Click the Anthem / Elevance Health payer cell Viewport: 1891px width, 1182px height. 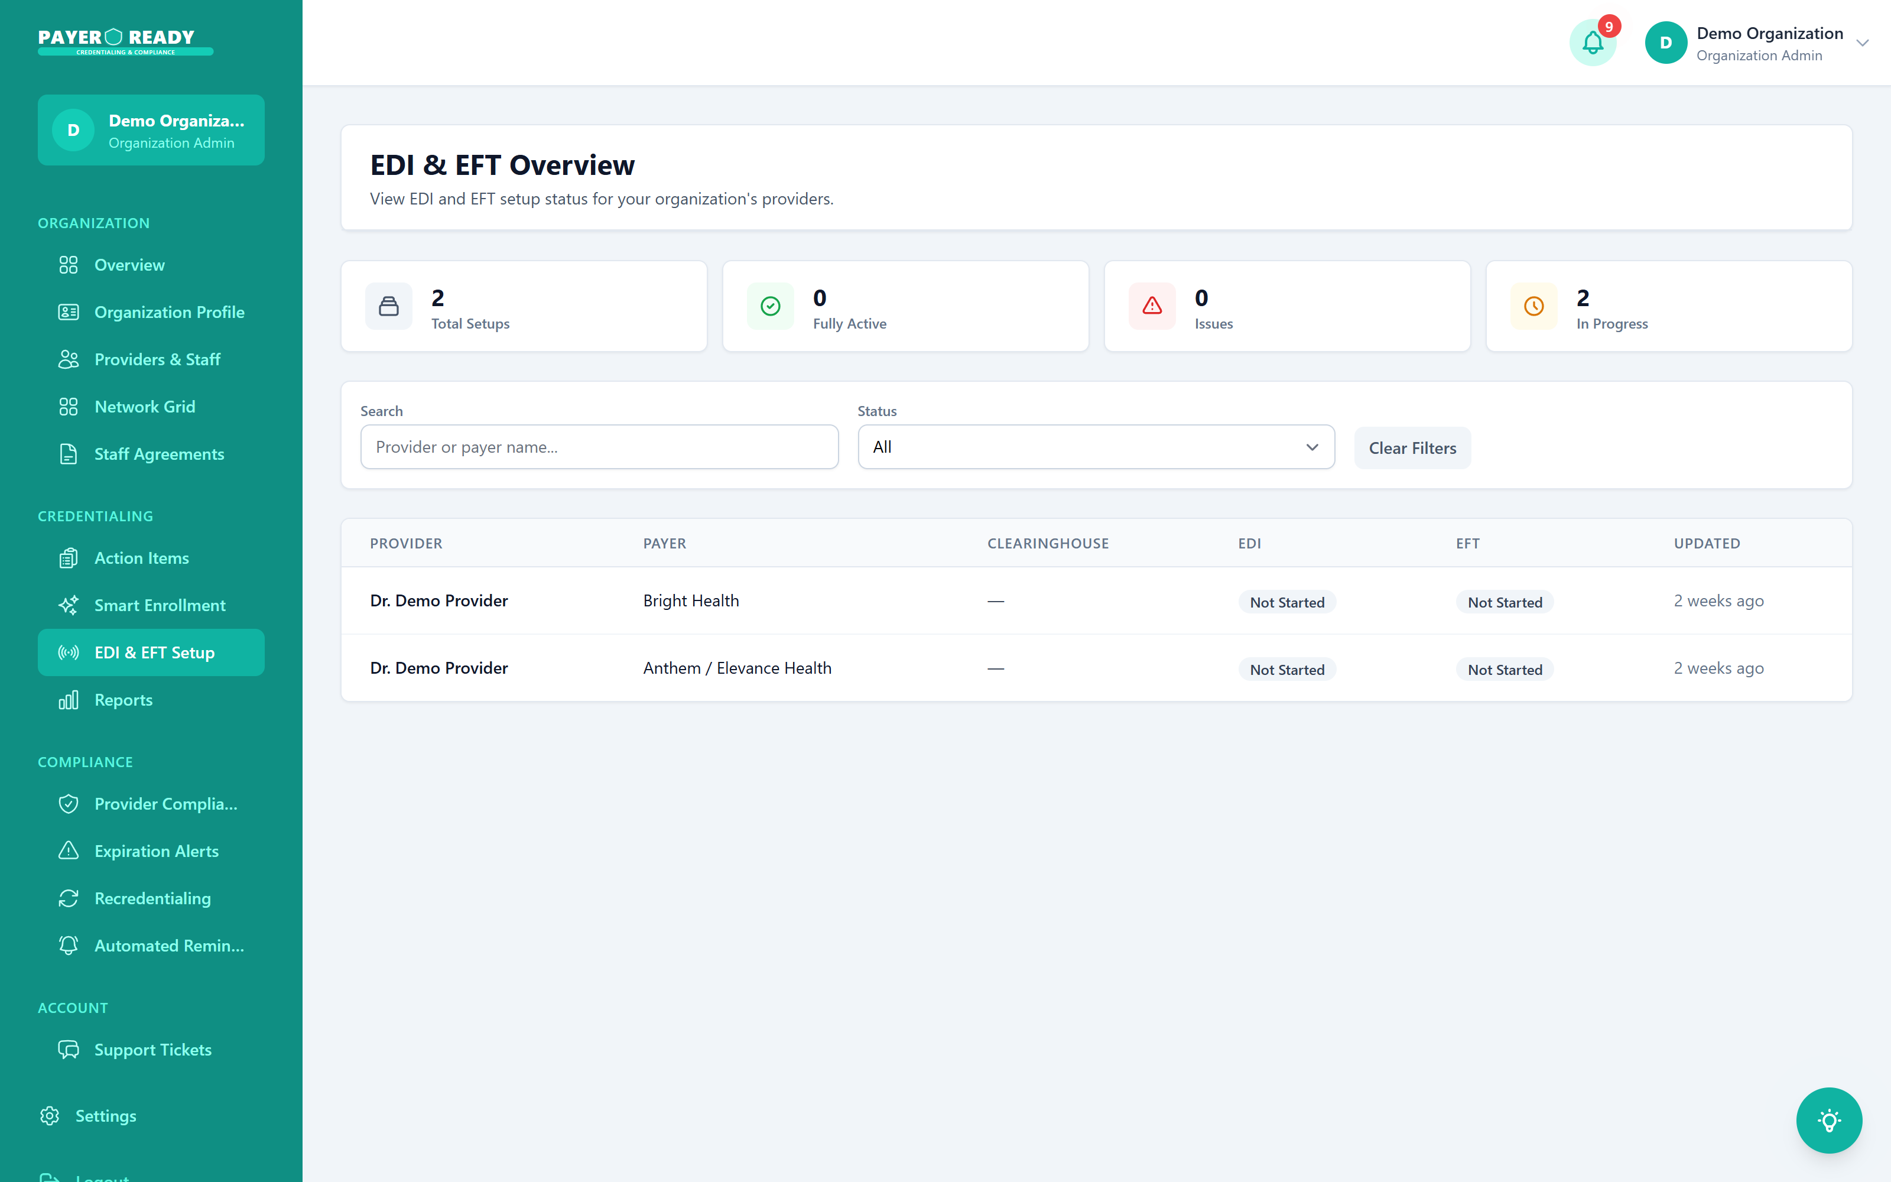[x=737, y=668]
